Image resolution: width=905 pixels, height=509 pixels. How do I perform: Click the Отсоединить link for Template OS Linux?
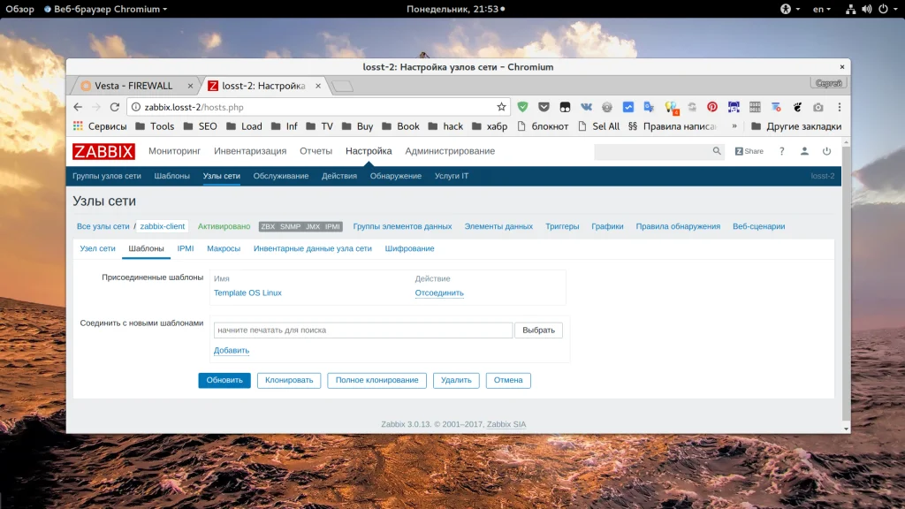[439, 293]
